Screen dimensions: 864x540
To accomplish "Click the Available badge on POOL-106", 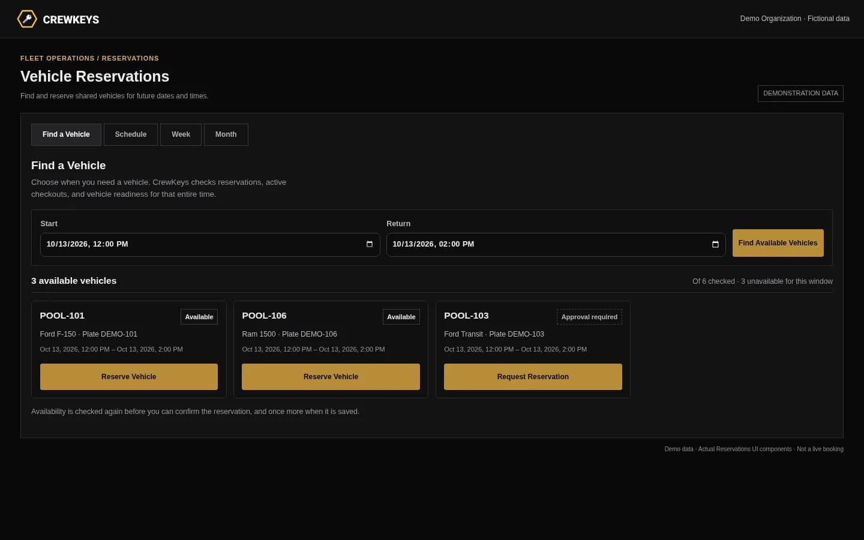I will pyautogui.click(x=401, y=317).
